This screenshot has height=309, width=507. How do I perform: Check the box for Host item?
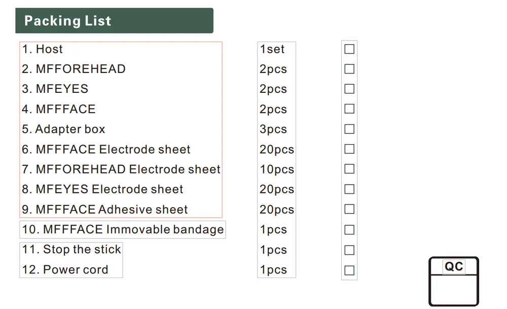349,49
